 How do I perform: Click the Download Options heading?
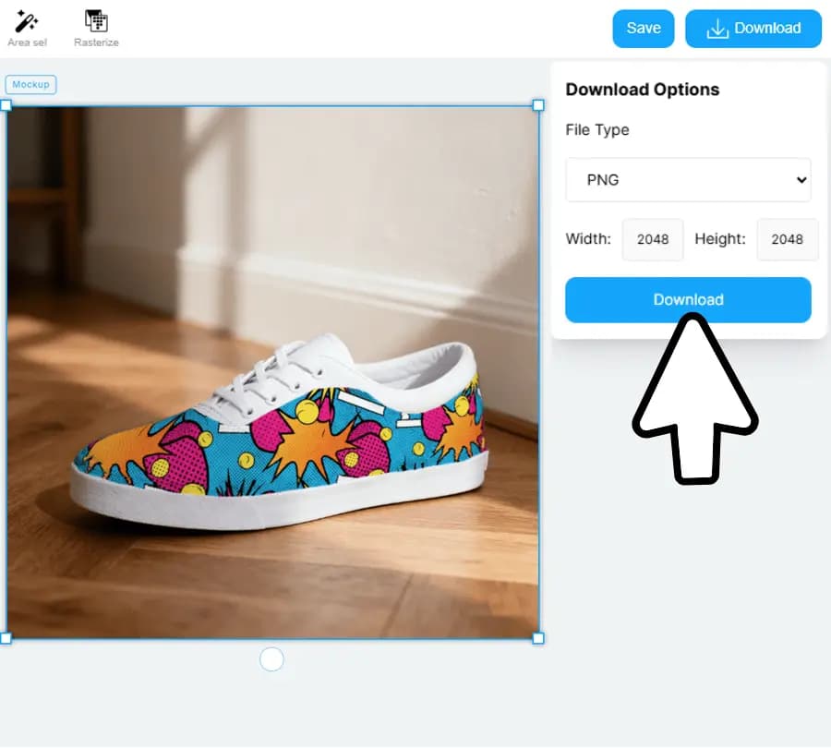642,90
